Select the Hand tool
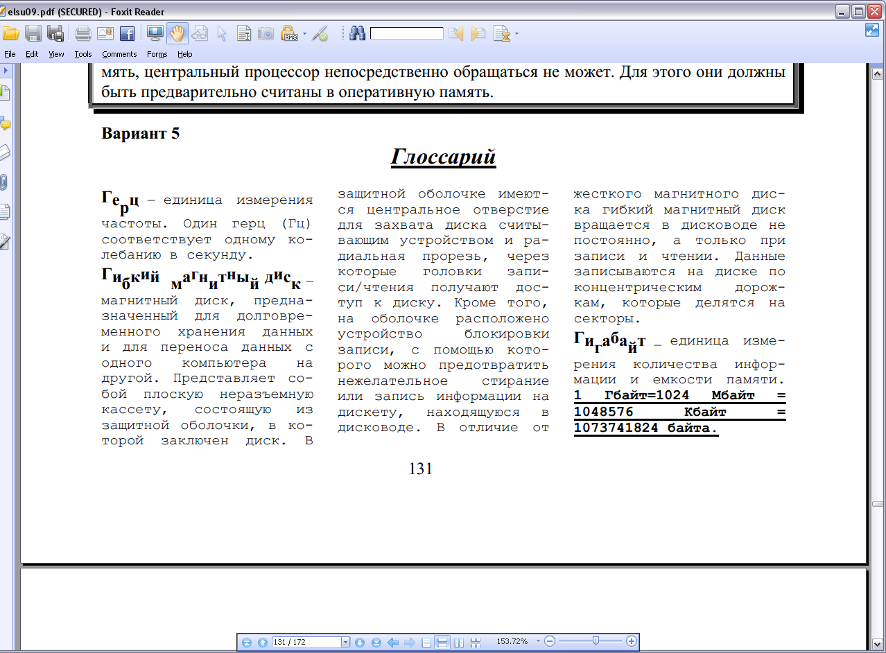This screenshot has height=653, width=886. click(x=177, y=33)
